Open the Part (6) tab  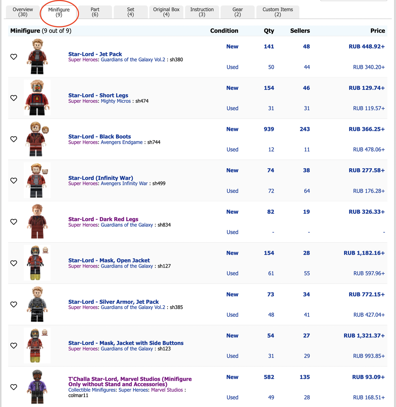(x=95, y=12)
